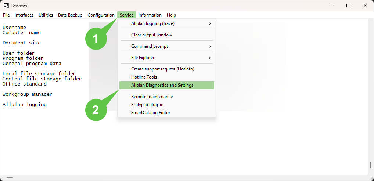The width and height of the screenshot is (374, 181).
Task: Launch Allplan Diagnostics and Settings
Action: 167,85
